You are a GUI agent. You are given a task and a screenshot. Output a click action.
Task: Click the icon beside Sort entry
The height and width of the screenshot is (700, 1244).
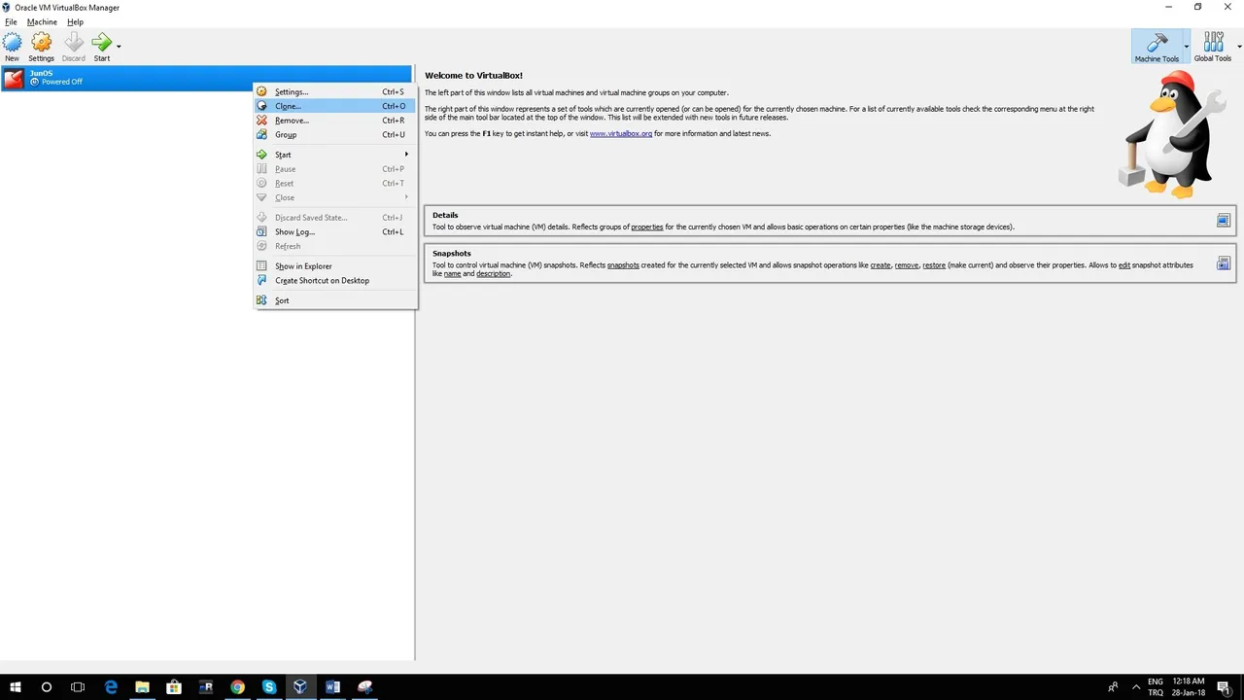pyautogui.click(x=261, y=300)
